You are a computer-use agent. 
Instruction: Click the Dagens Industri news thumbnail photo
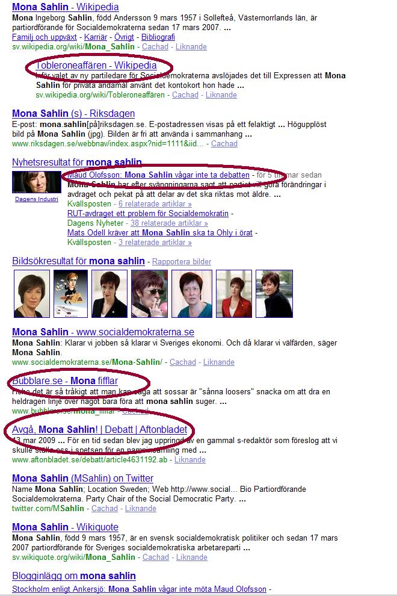tap(37, 182)
